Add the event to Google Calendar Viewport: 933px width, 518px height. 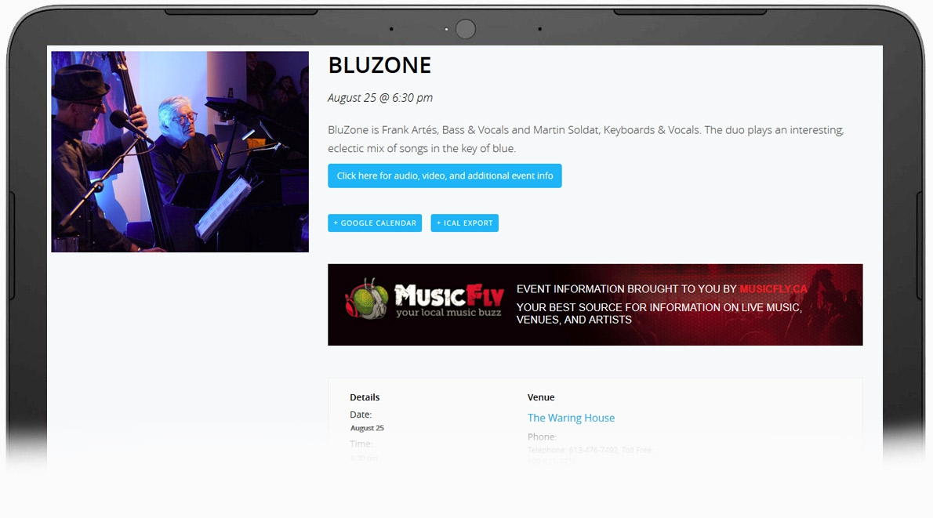point(375,223)
